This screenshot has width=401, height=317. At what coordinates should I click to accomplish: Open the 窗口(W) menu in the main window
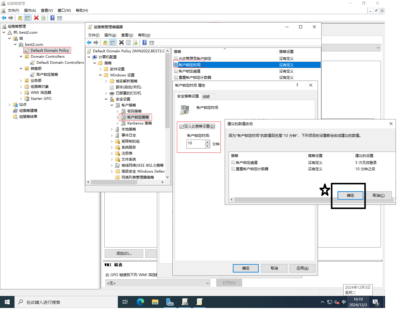(x=64, y=11)
